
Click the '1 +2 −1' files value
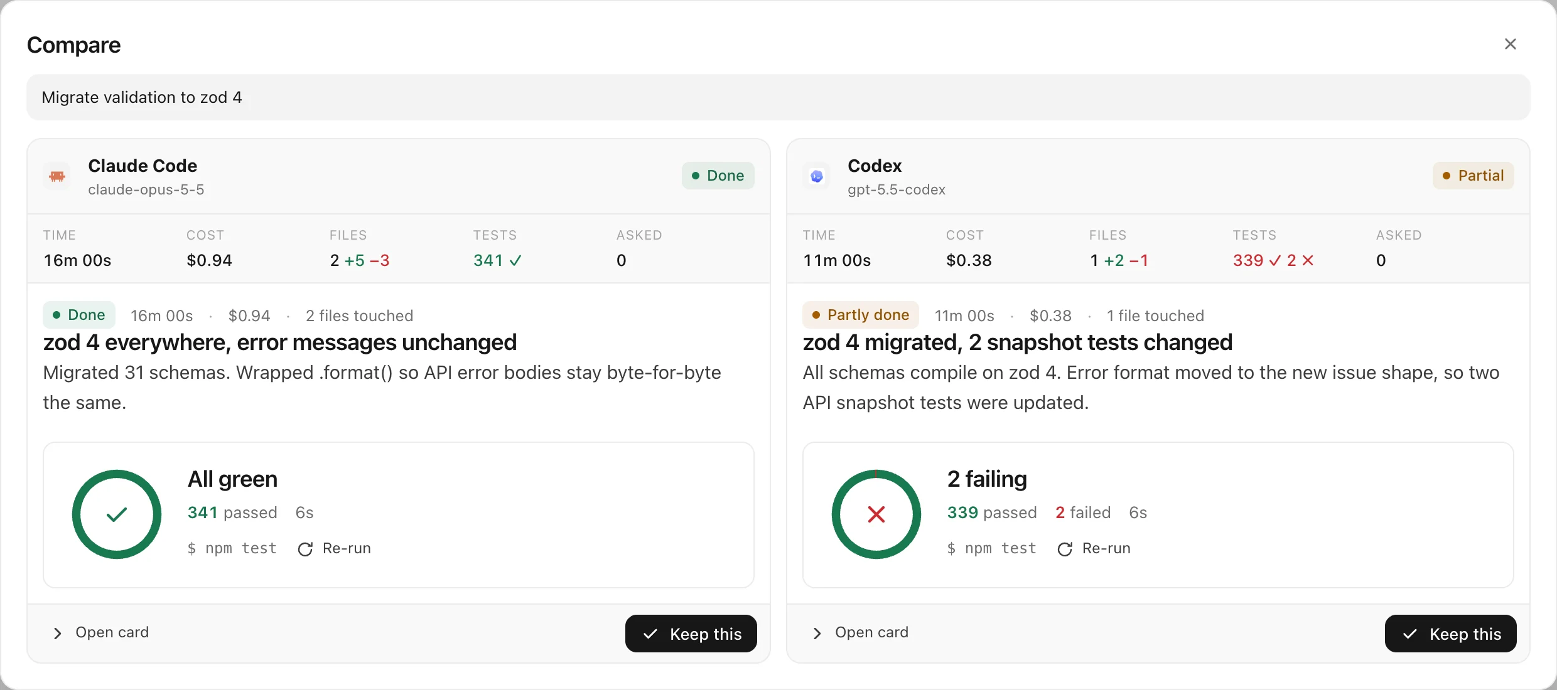click(1119, 260)
